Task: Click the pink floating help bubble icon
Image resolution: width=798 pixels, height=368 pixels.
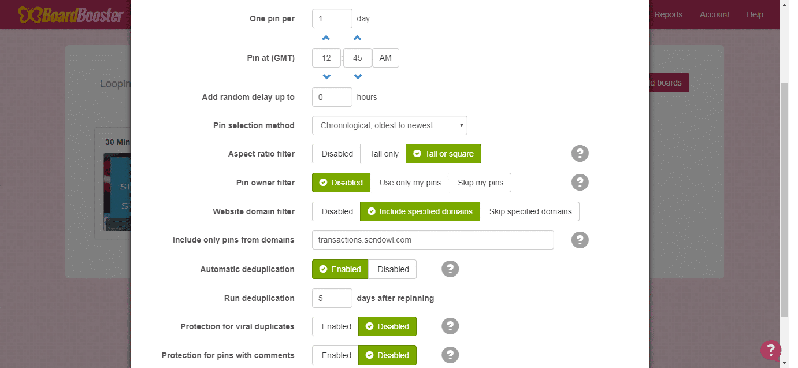Action: click(x=771, y=350)
